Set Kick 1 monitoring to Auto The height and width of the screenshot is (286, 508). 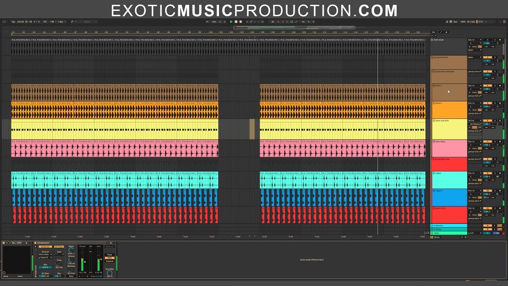[475, 92]
